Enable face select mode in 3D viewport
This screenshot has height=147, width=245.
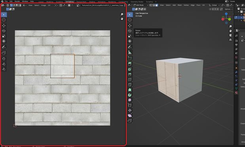coord(157,5)
